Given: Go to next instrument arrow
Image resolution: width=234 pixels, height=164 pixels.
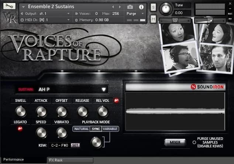Looking at the screenshot, I should 120,7.
